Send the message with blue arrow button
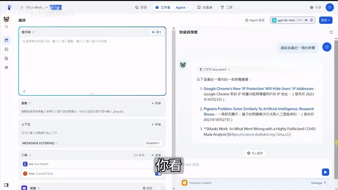Viewport: 338px width, 190px height. (x=325, y=172)
